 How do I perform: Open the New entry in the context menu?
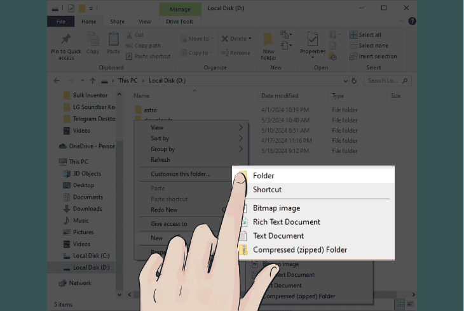pyautogui.click(x=157, y=238)
